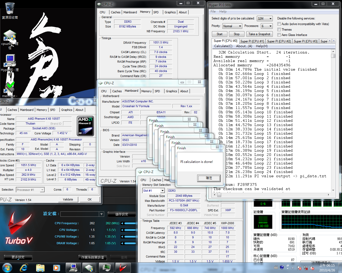
Task: Switch to Super PI [CPU #1] tab
Action: click(252, 41)
